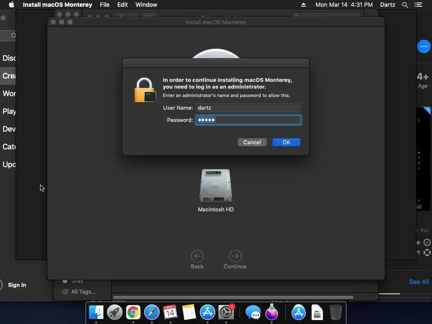
Task: Open App Store downloads icon in Dock
Action: click(299, 313)
